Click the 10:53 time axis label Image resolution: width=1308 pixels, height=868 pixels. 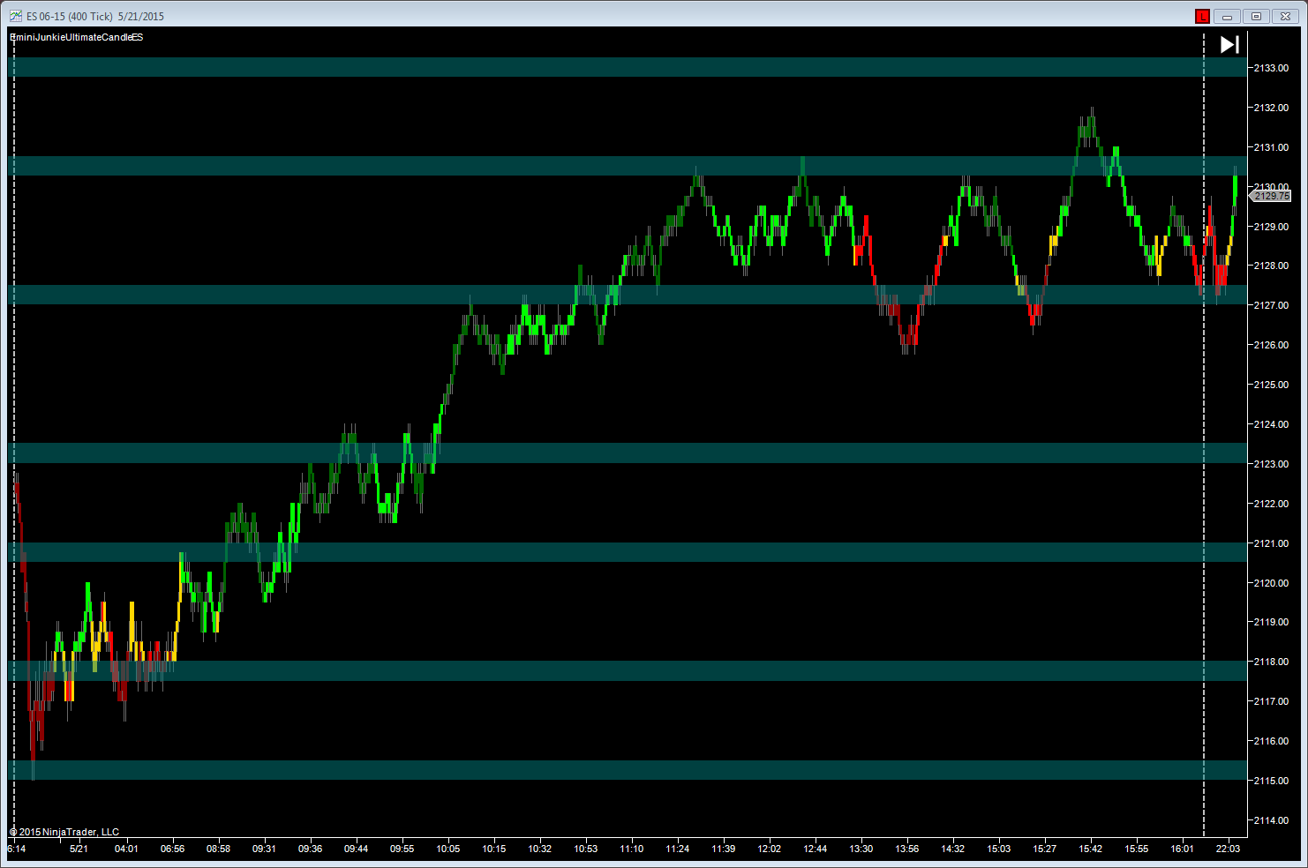tap(585, 849)
